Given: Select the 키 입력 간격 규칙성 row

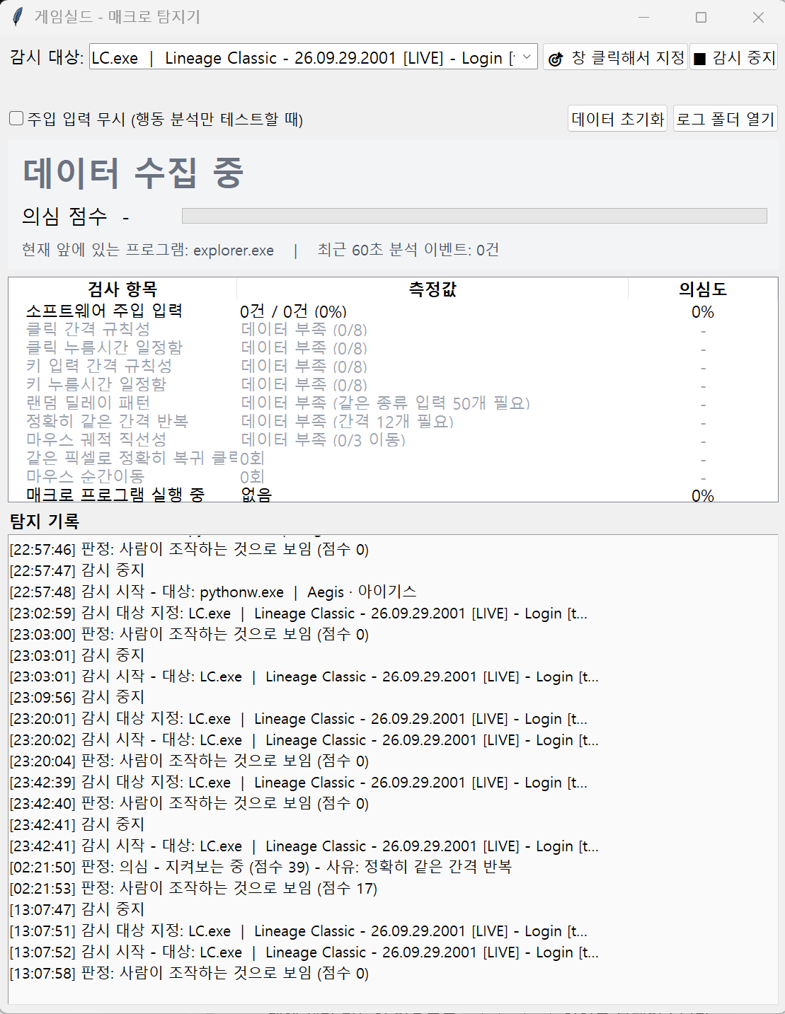Looking at the screenshot, I should (x=394, y=367).
